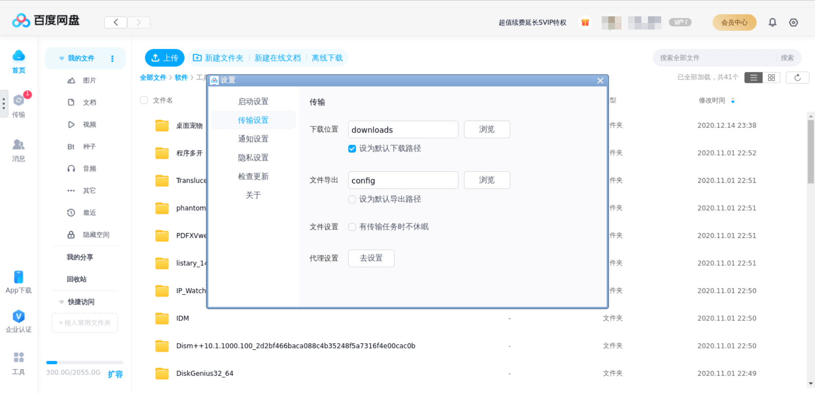Open the Dism++ folder icon

tap(162, 346)
